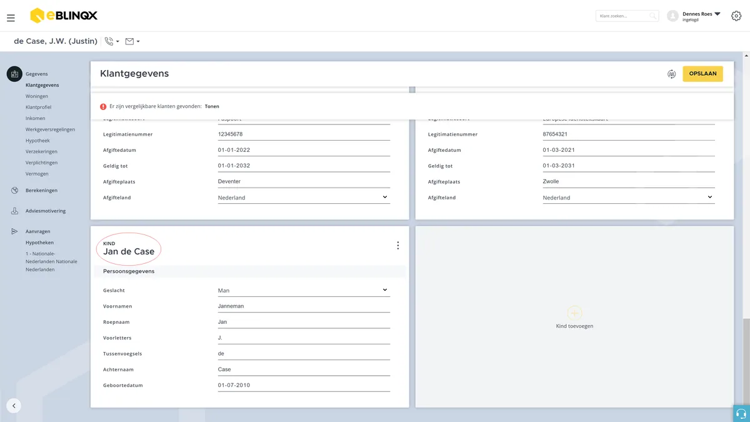Click the Aanvragen paper-plane icon
Image resolution: width=750 pixels, height=422 pixels.
pos(14,231)
